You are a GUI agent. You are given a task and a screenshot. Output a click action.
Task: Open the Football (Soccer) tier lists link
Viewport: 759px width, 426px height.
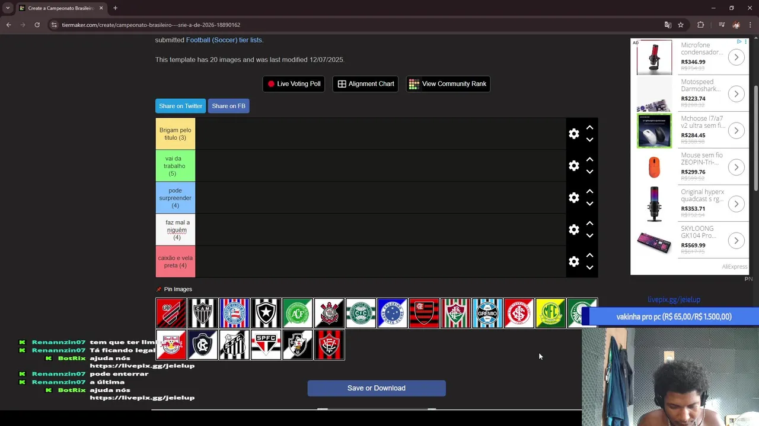click(x=225, y=40)
